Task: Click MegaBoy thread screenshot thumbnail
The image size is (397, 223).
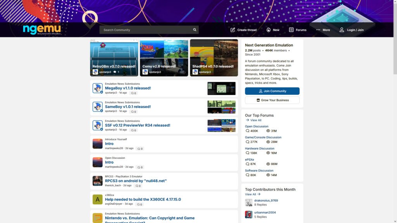Action: pyautogui.click(x=221, y=88)
